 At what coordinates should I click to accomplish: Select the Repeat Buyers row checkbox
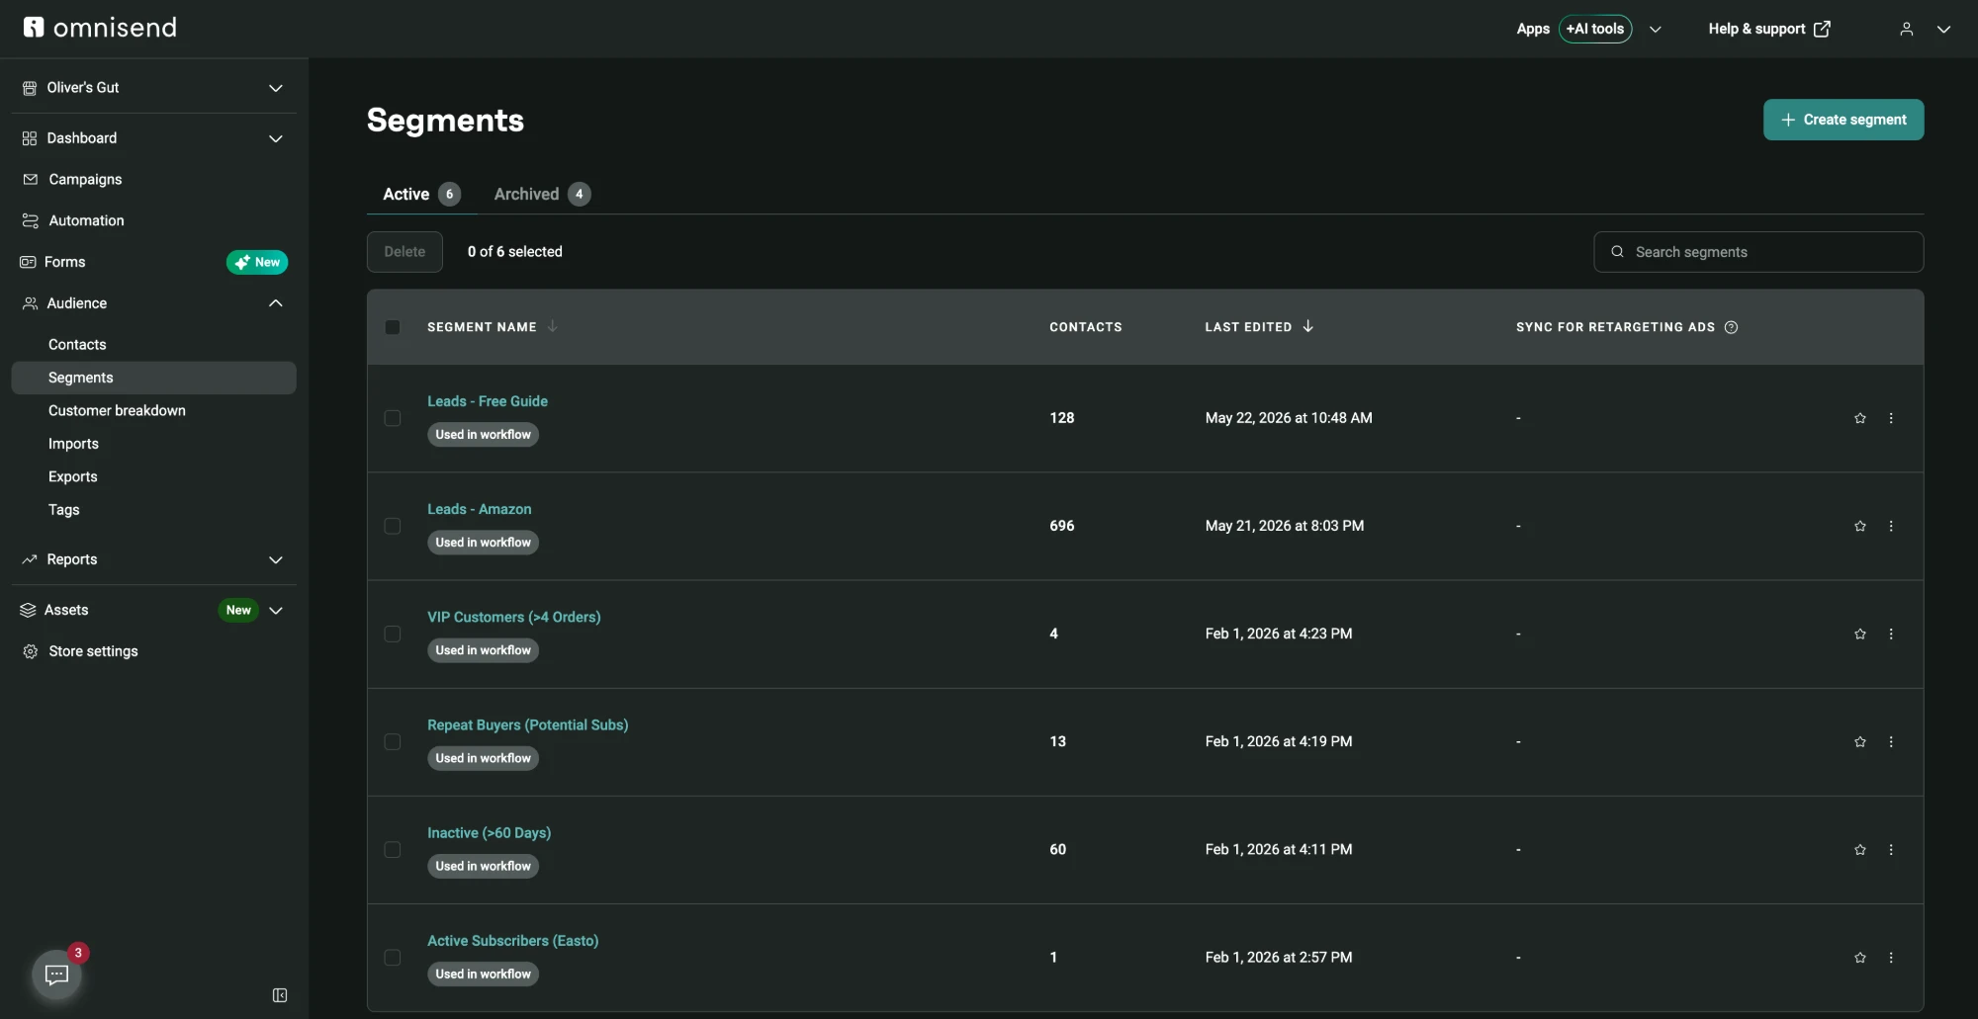pos(393,741)
